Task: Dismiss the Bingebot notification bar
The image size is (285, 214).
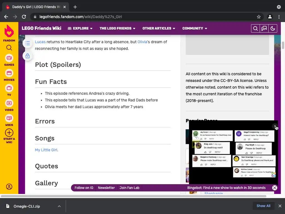Action: coord(275,188)
